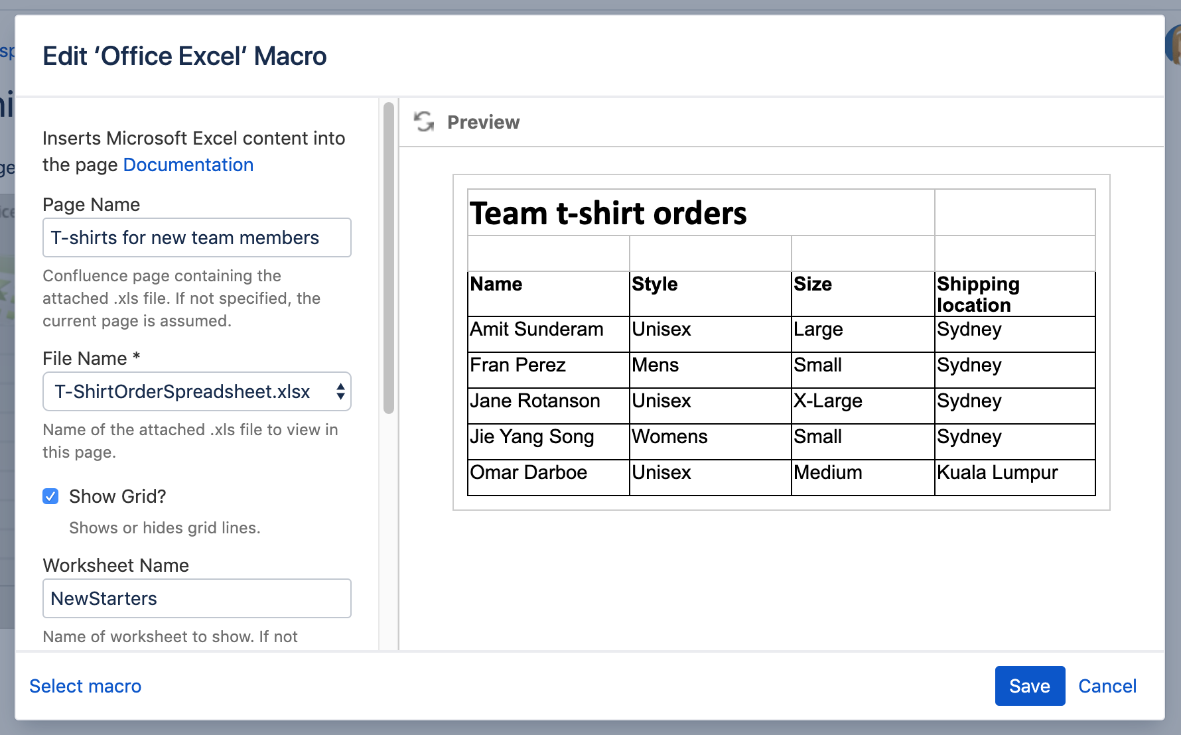Click the 'X-Large' size cell
This screenshot has height=735, width=1181.
tap(863, 406)
